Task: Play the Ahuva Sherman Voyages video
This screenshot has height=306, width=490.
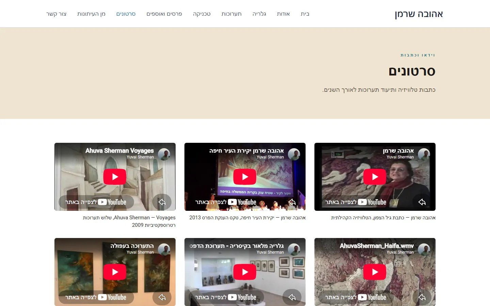Action: [x=115, y=177]
